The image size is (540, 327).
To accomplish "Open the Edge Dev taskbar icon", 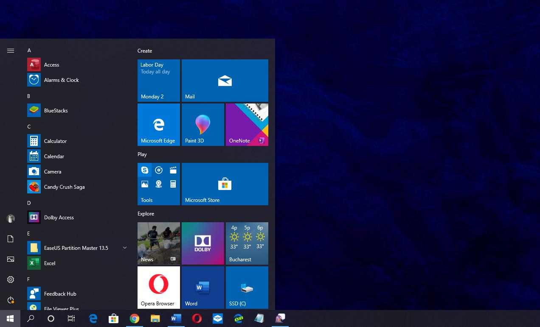I will [x=239, y=319].
